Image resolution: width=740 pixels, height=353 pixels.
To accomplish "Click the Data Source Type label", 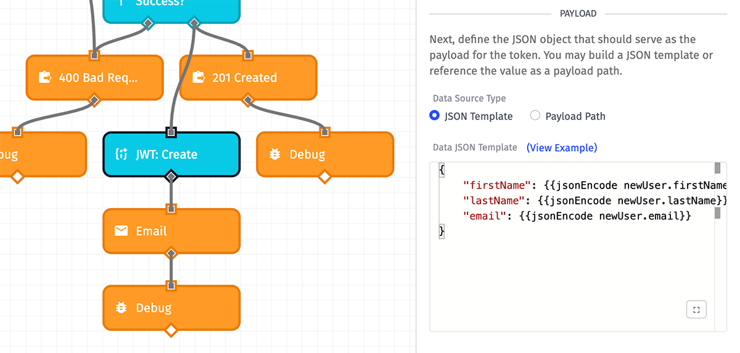I will pos(469,98).
